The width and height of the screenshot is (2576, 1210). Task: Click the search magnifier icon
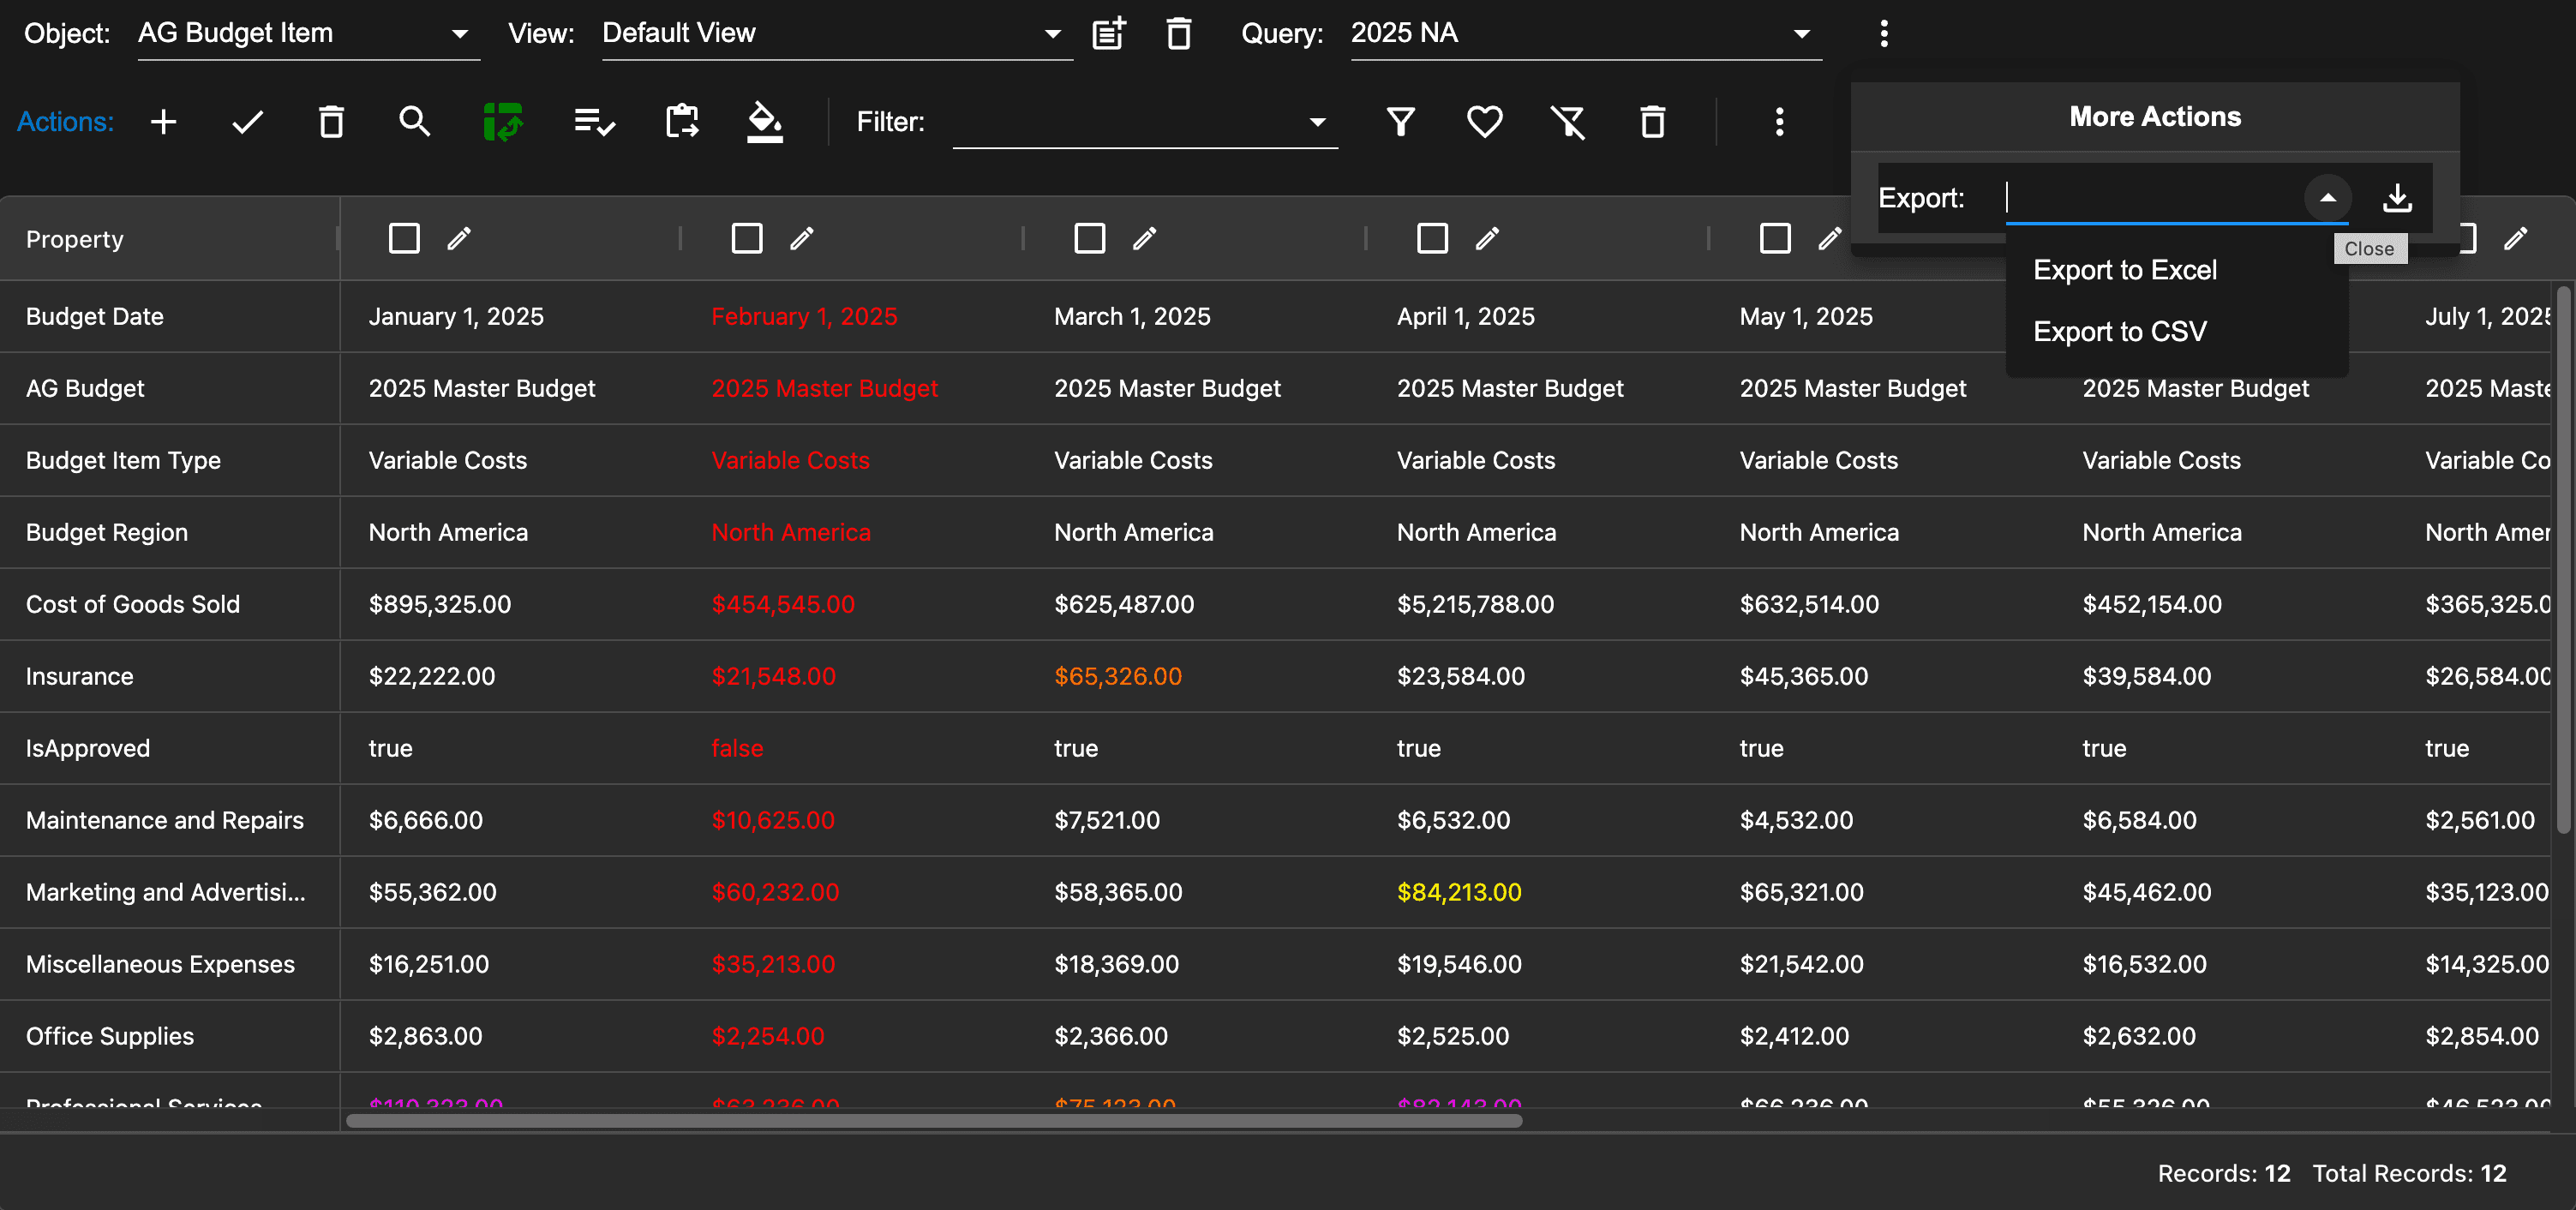point(414,122)
